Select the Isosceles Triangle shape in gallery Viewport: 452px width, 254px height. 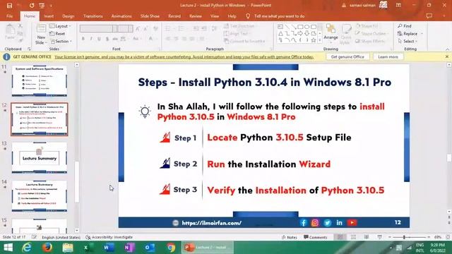point(280,33)
